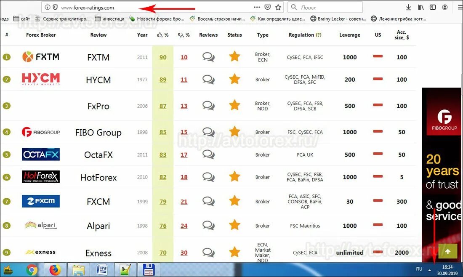
Task: Click the tracking protection shield icon
Action: tap(55, 8)
